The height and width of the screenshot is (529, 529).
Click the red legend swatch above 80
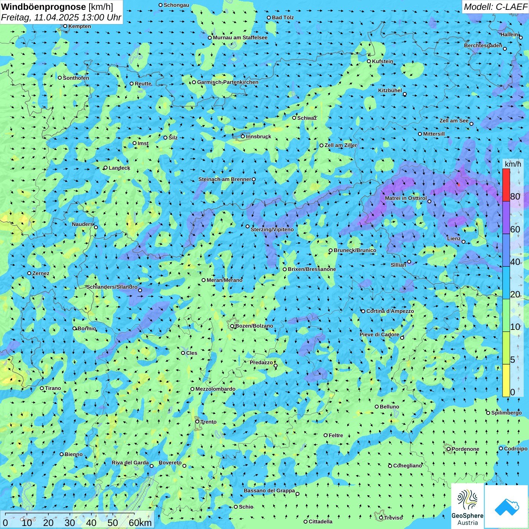[506, 185]
